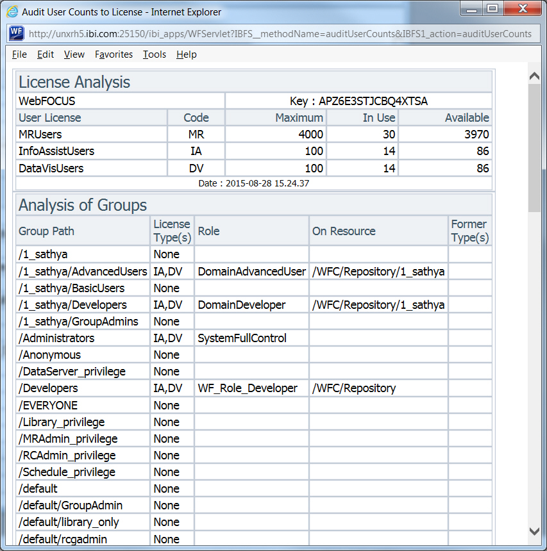This screenshot has height=551, width=547.
Task: Click the /1_sathya/BasicUsers group path
Action: (x=71, y=288)
